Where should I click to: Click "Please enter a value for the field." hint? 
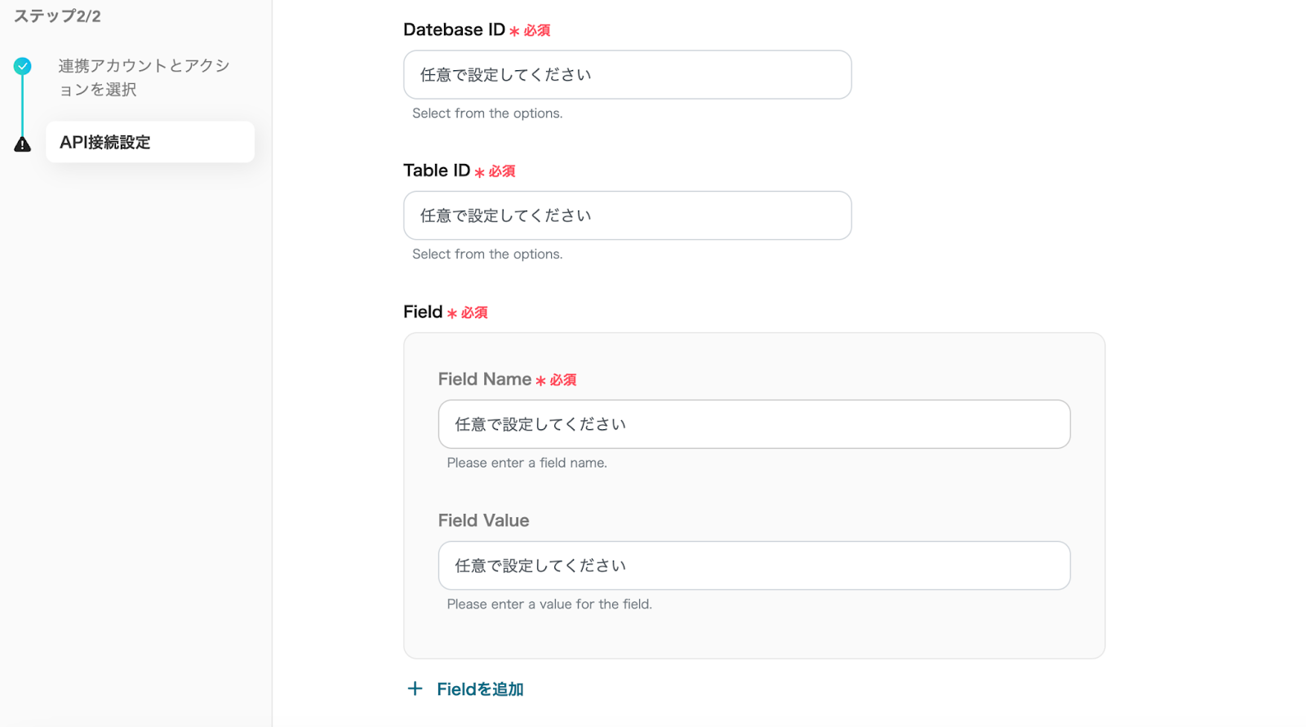pos(549,605)
